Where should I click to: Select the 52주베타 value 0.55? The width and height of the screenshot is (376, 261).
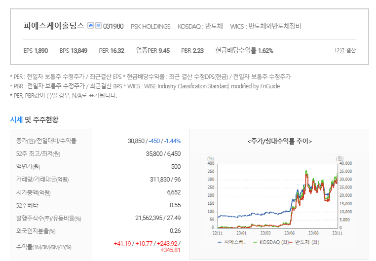coord(175,205)
